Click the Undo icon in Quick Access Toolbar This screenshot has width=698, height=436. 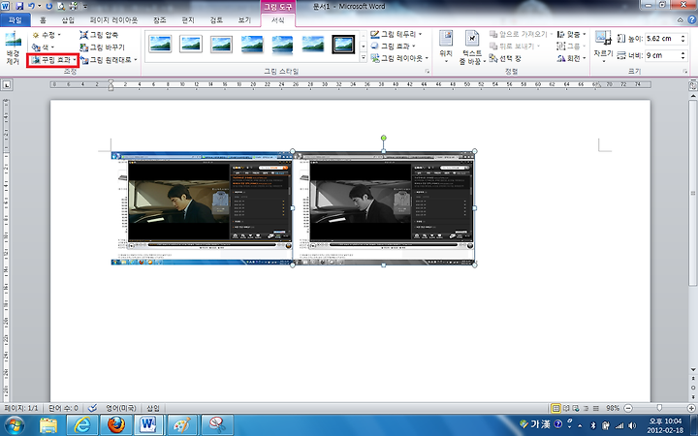point(32,6)
